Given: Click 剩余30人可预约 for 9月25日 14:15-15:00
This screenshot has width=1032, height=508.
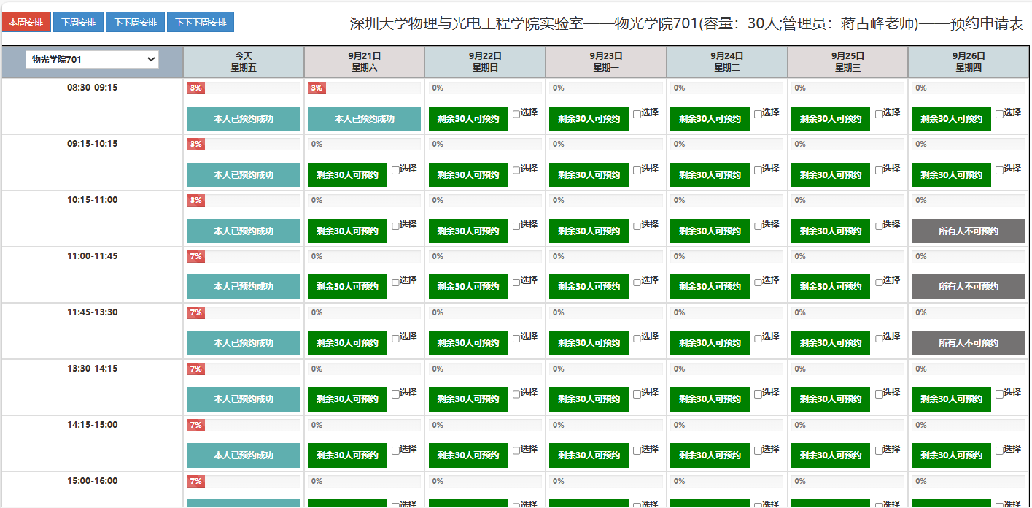Looking at the screenshot, I should [830, 455].
